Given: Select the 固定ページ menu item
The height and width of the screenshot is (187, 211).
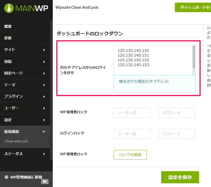Looking at the screenshot, I should pos(25,73).
